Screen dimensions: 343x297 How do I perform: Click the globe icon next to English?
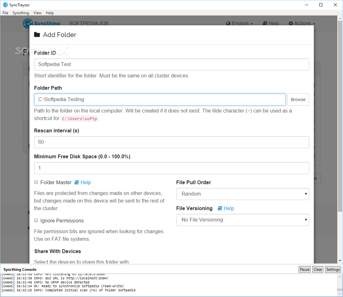[228, 23]
